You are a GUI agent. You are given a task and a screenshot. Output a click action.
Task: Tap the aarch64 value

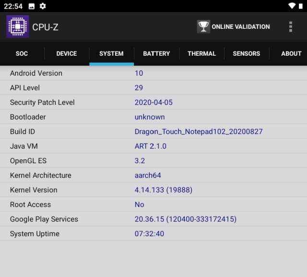(148, 175)
